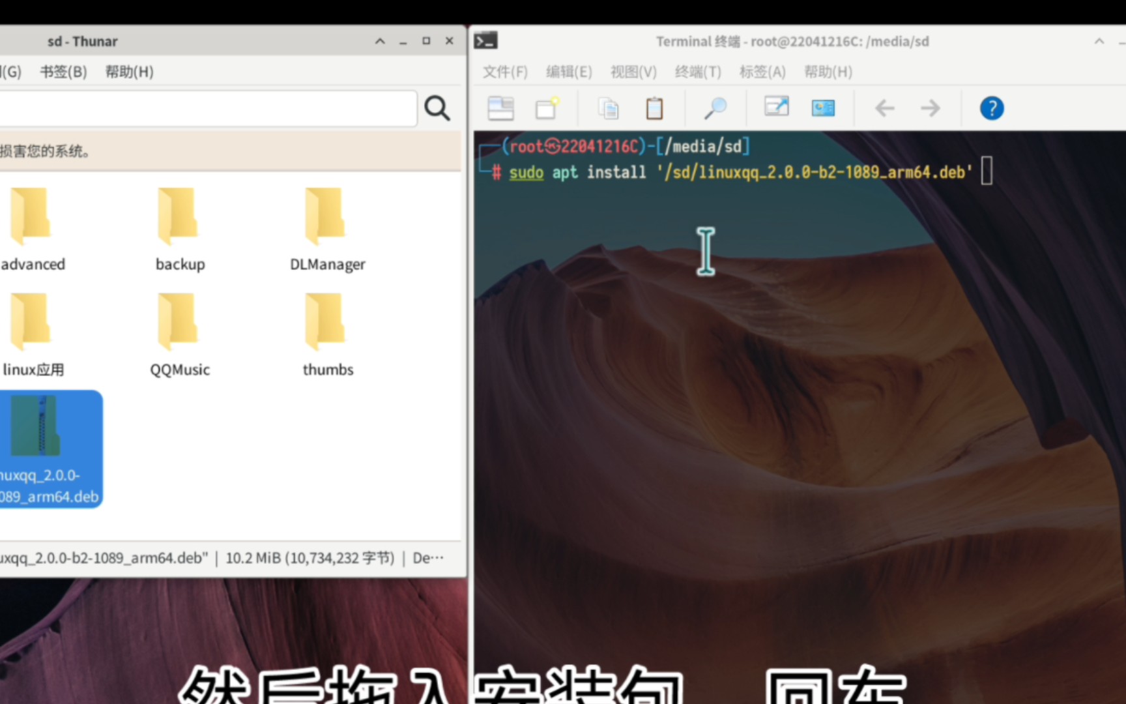The height and width of the screenshot is (704, 1126).
Task: Click the new terminal tab toolbar icon
Action: click(501, 108)
